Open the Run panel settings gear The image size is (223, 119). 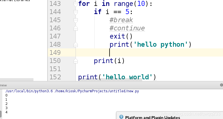221,85
